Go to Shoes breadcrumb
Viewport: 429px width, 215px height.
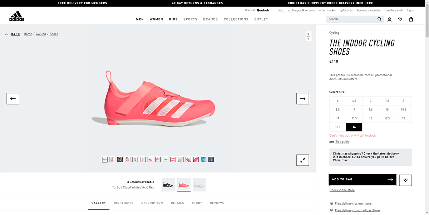[54, 34]
